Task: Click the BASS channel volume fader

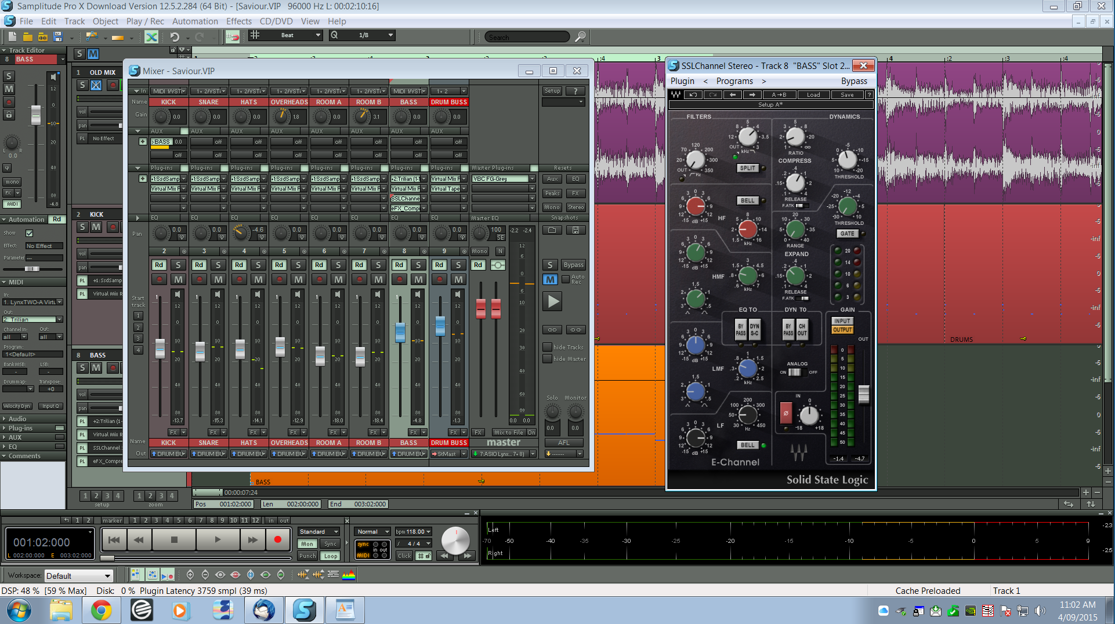Action: (x=400, y=333)
